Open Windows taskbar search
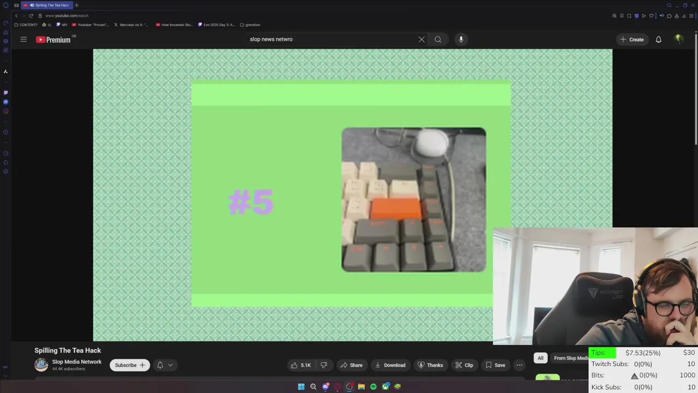Image resolution: width=698 pixels, height=393 pixels. click(313, 386)
